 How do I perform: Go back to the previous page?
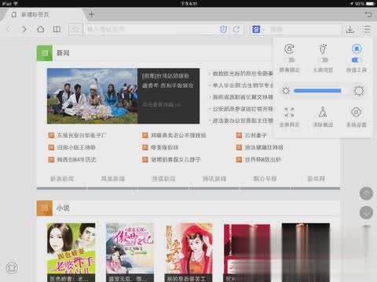(x=9, y=29)
